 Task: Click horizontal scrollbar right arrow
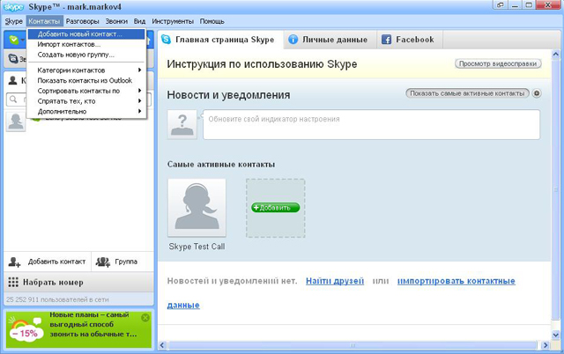pyautogui.click(x=545, y=345)
